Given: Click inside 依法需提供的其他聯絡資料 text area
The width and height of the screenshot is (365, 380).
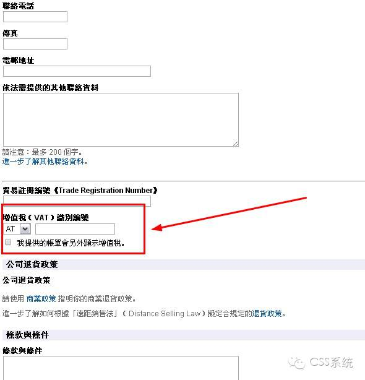Looking at the screenshot, I should [x=121, y=119].
